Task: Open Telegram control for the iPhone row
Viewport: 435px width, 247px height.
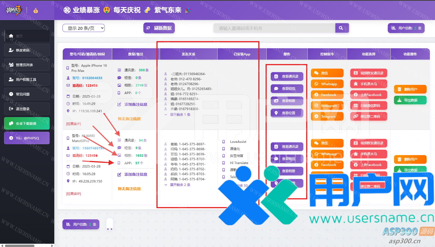Action: pos(327,117)
